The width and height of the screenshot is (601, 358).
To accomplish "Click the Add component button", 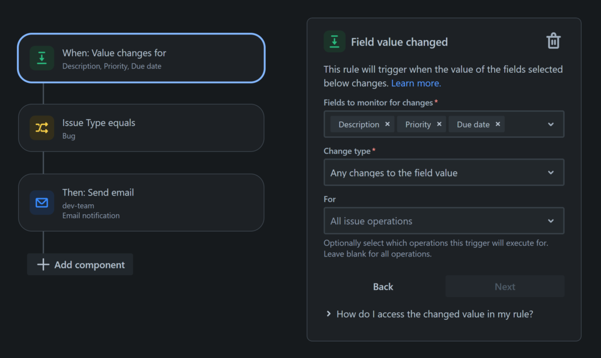I will pyautogui.click(x=80, y=264).
